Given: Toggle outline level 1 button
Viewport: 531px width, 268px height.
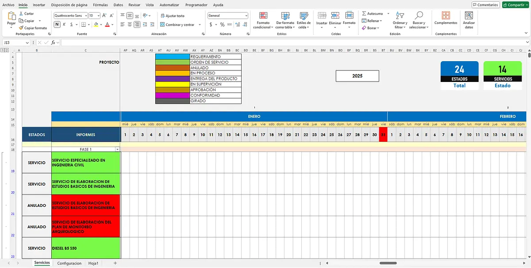Looking at the screenshot, I should pyautogui.click(x=2, y=51).
